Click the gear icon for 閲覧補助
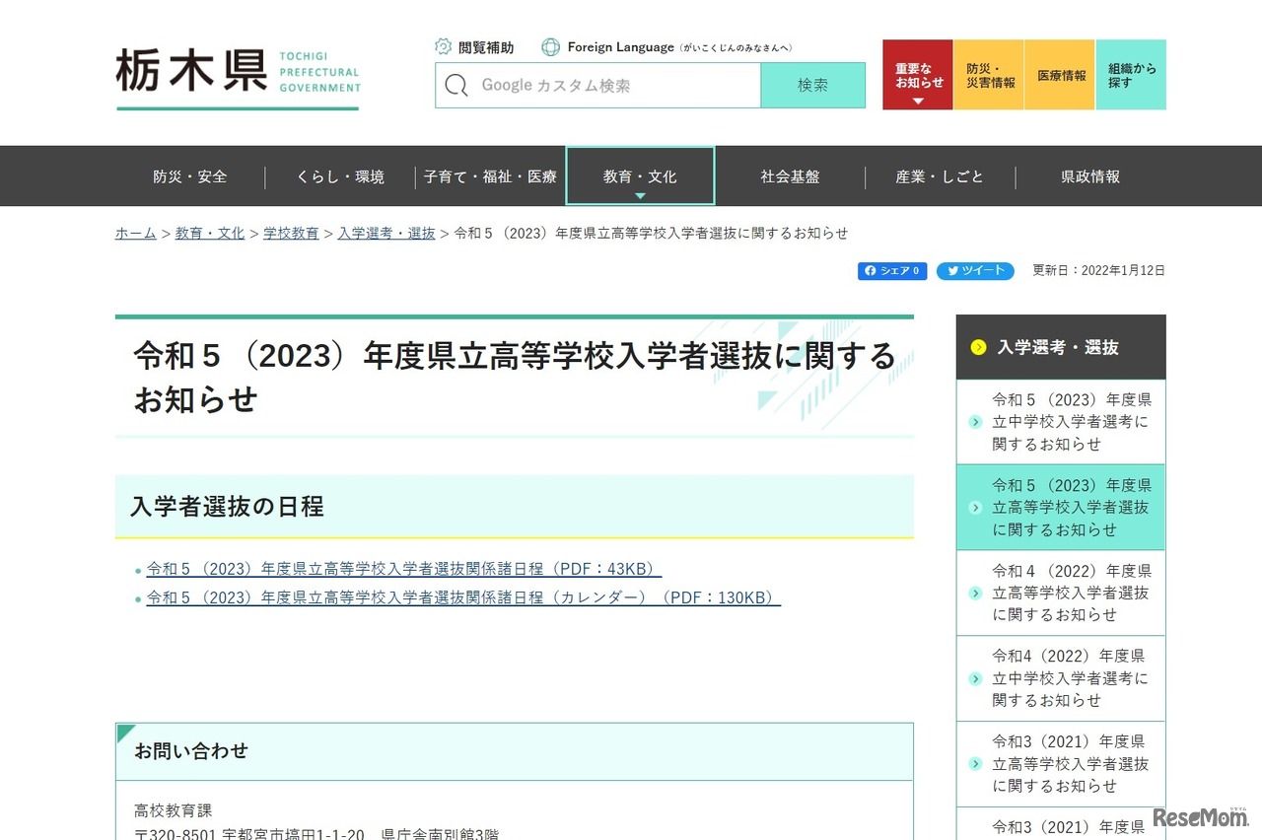Image resolution: width=1262 pixels, height=840 pixels. pyautogui.click(x=444, y=46)
